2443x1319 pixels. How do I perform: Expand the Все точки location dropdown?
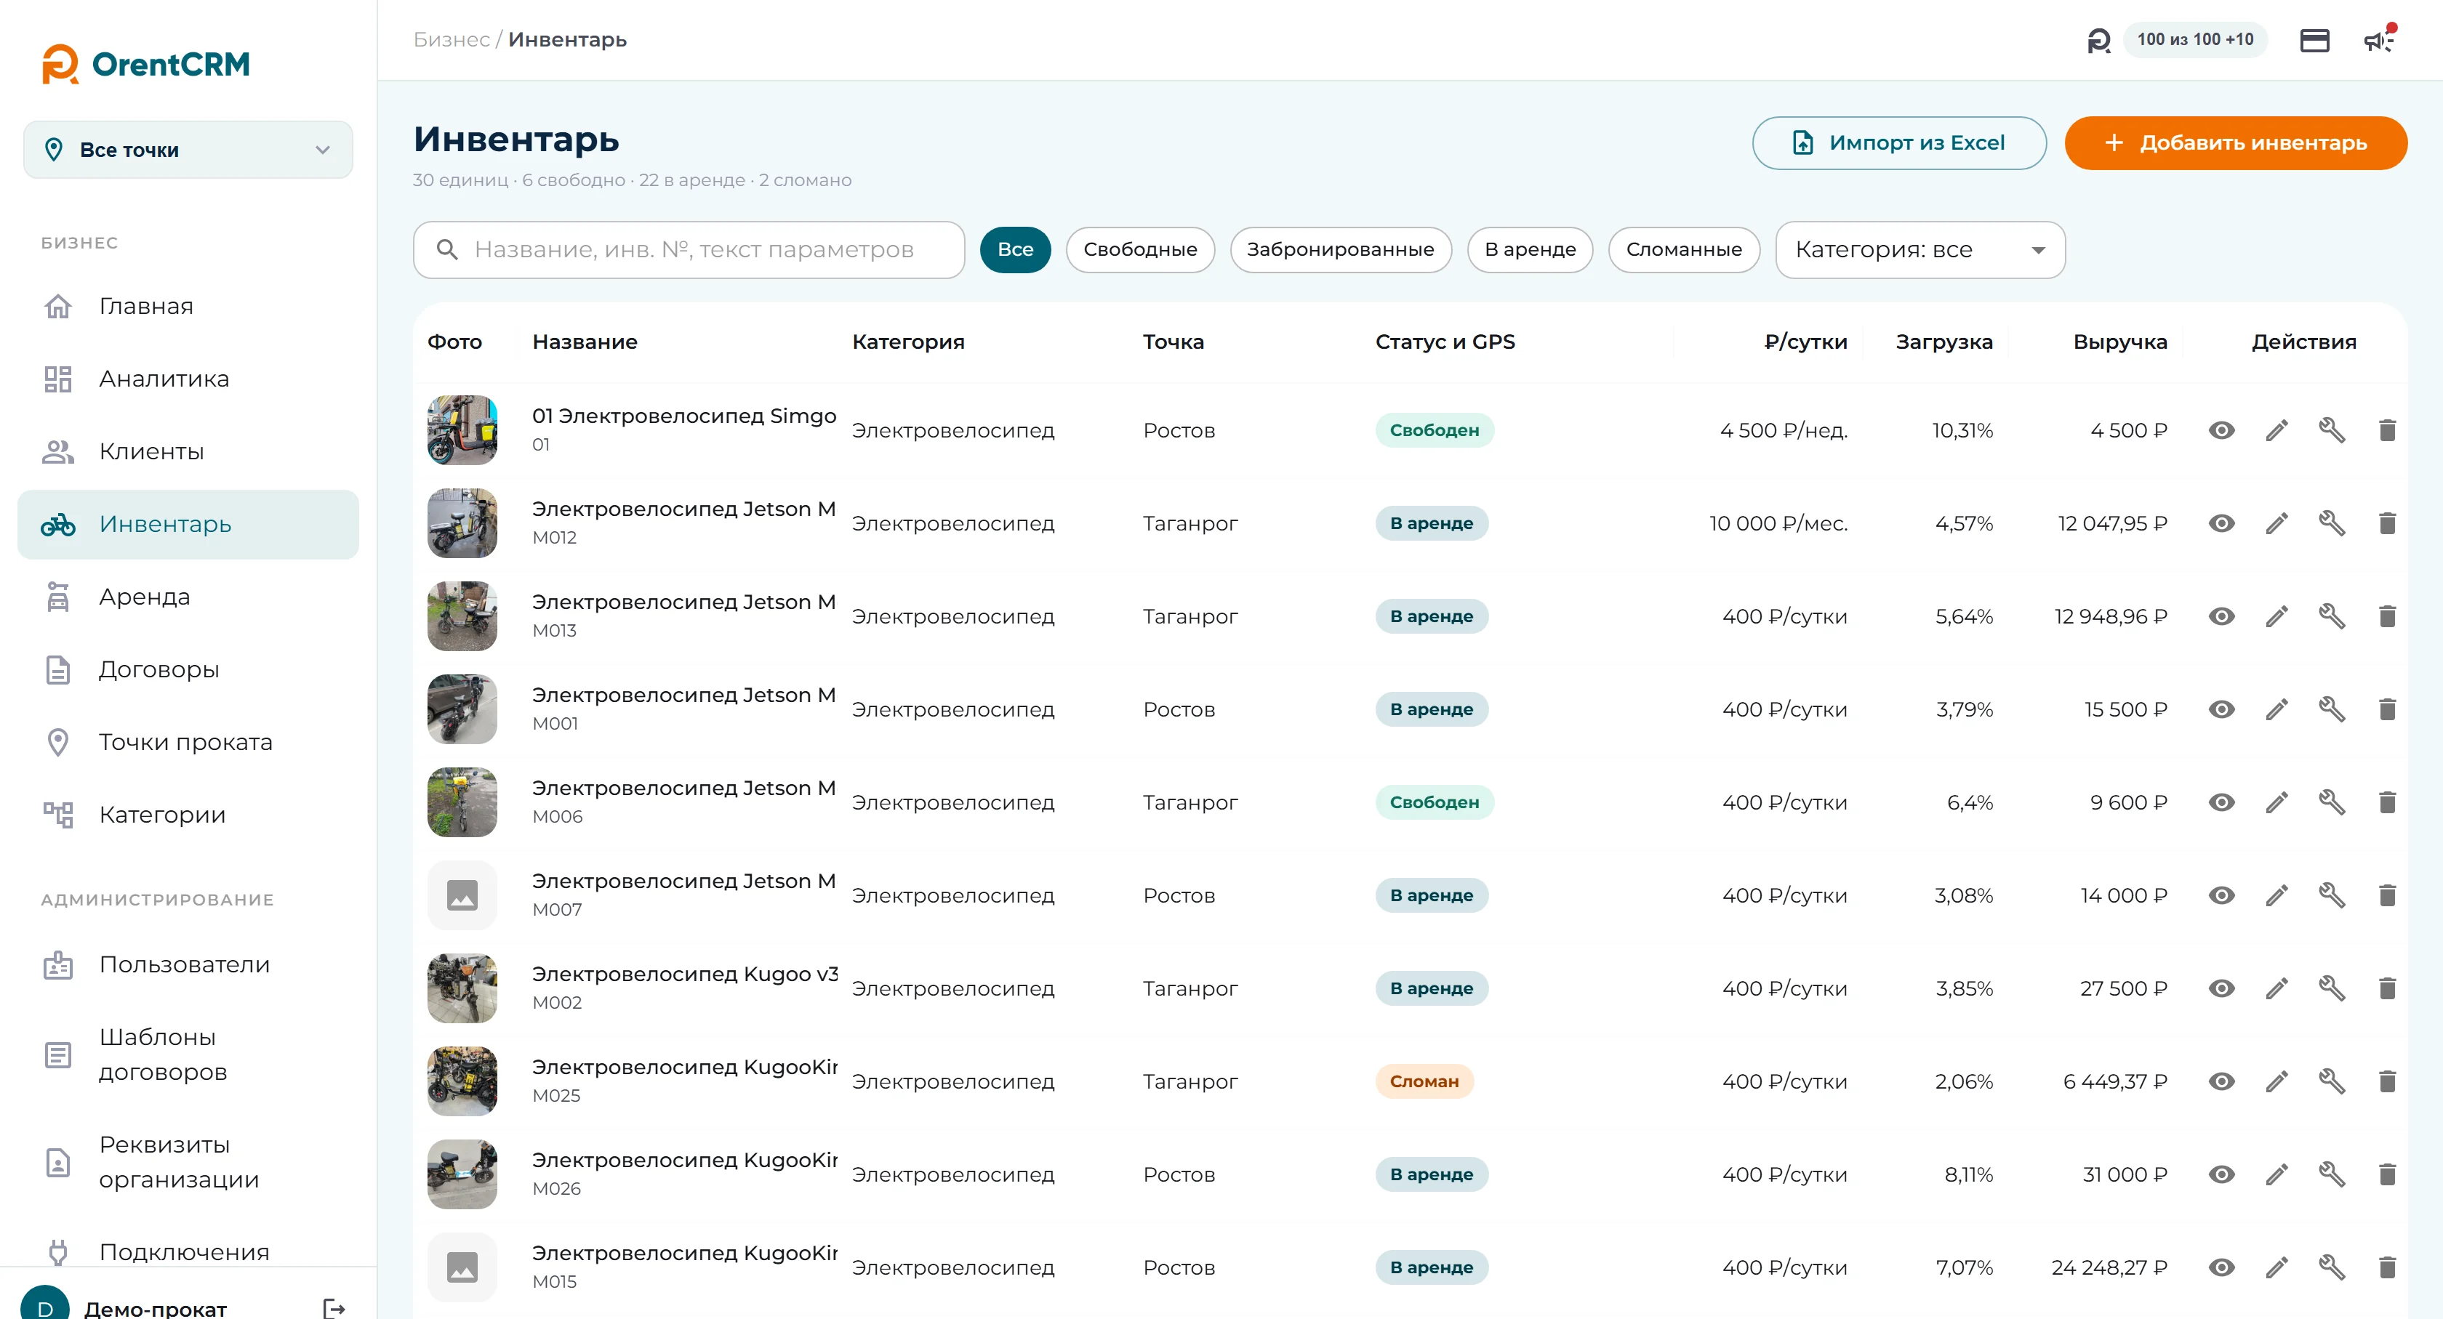pos(188,150)
